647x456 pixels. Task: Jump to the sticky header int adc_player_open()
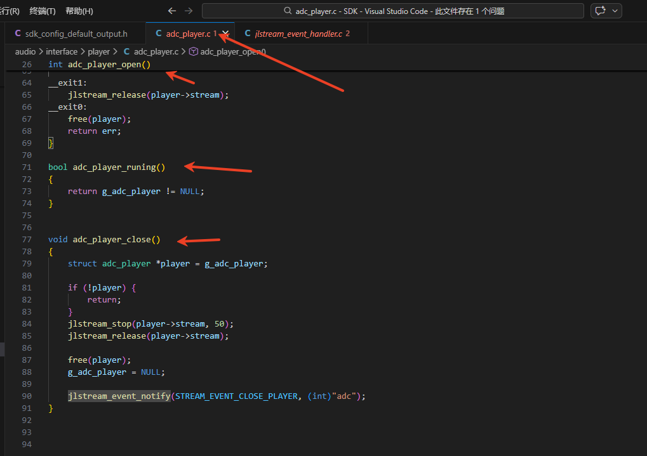(x=100, y=64)
